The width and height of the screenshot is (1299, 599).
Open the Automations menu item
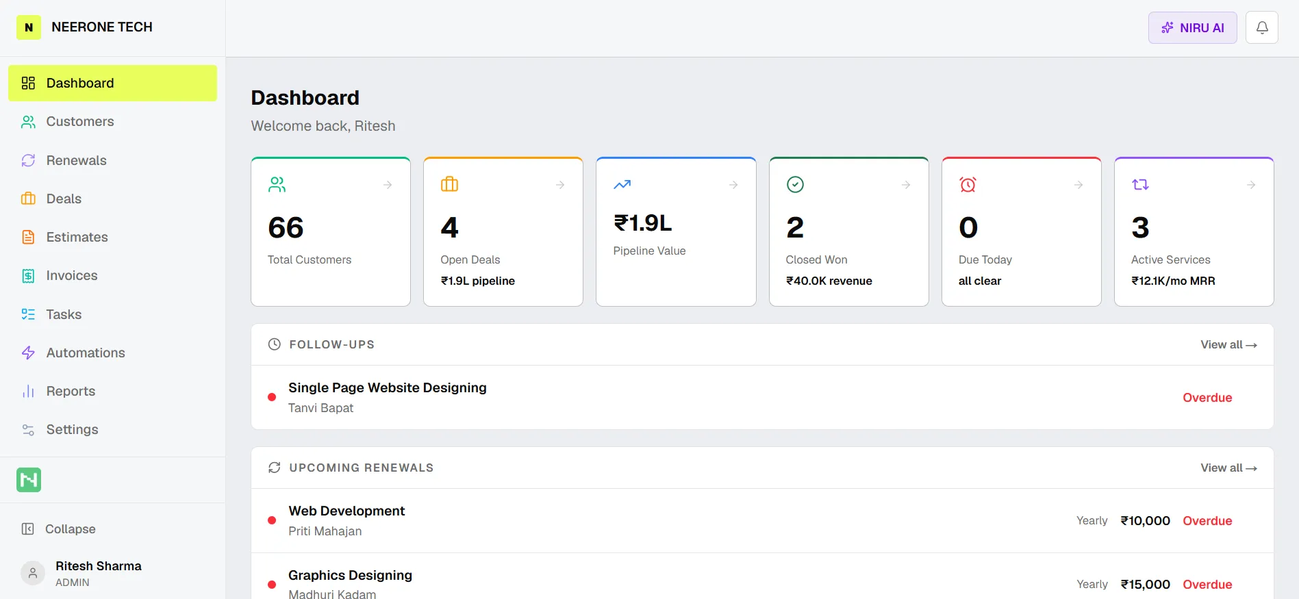click(x=112, y=353)
